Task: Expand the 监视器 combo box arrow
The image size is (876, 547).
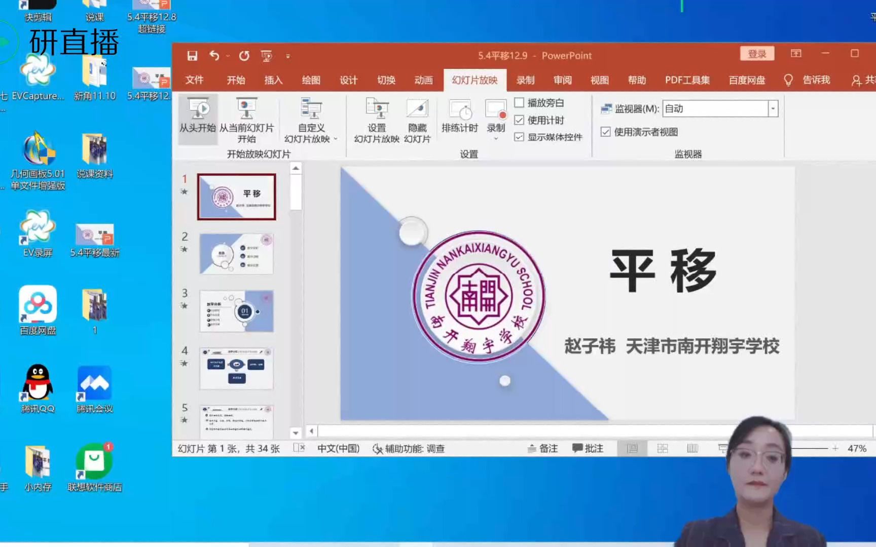Action: coord(773,108)
